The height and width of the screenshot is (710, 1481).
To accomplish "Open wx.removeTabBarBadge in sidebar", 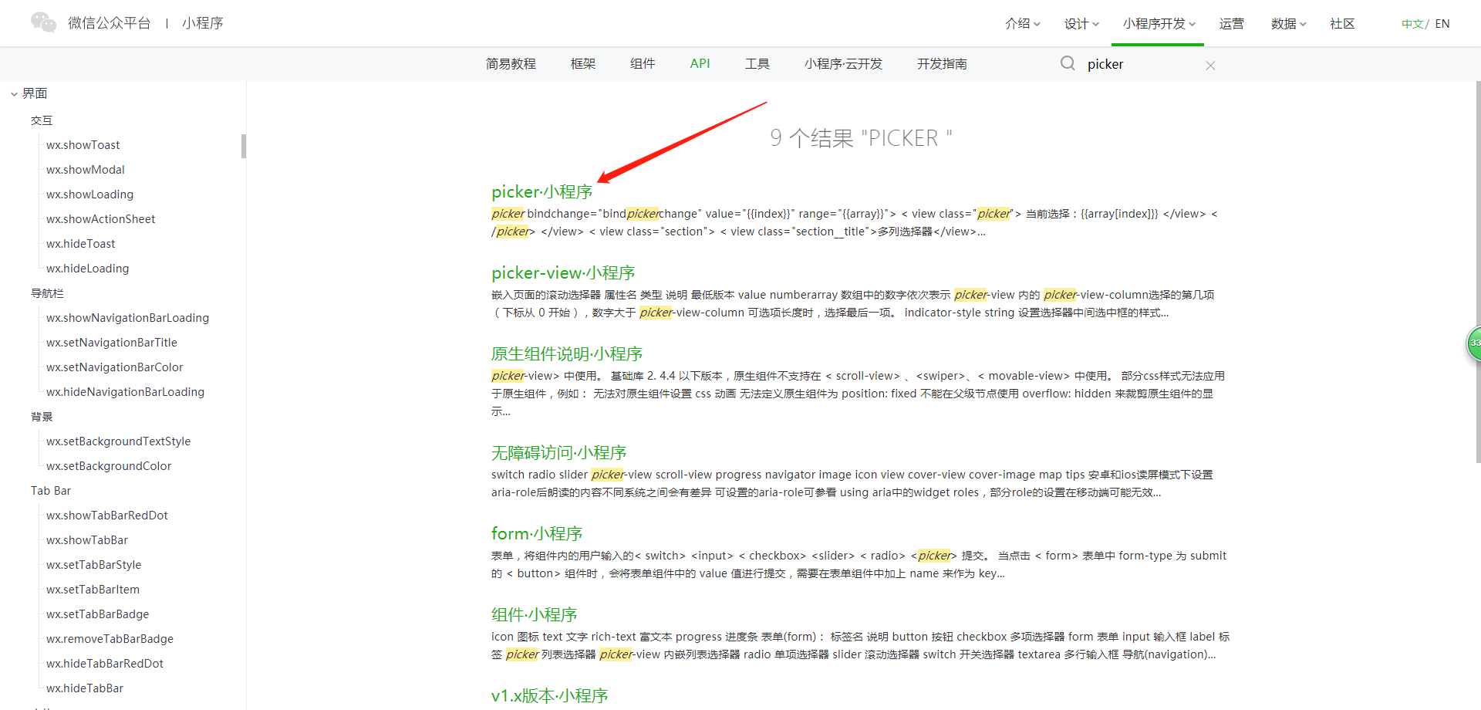I will point(110,639).
